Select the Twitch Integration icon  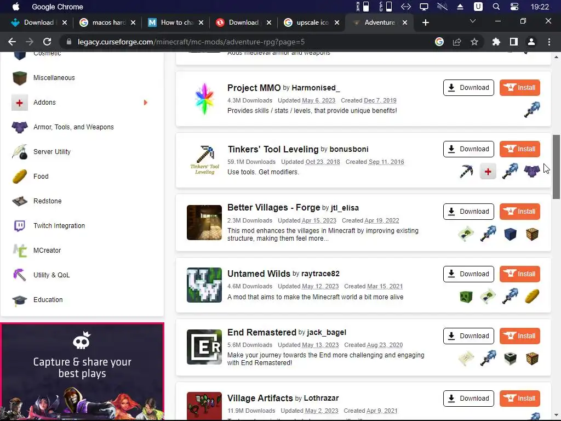[20, 226]
